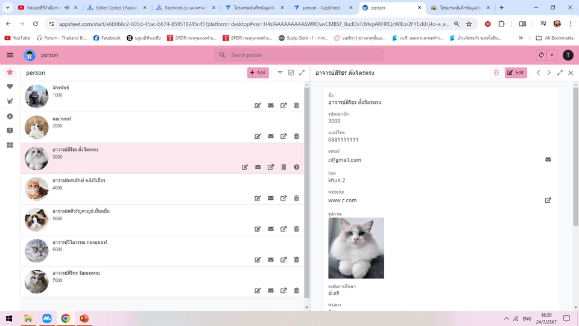
Task: Open website link icon on the 3000 row
Action: (x=271, y=167)
